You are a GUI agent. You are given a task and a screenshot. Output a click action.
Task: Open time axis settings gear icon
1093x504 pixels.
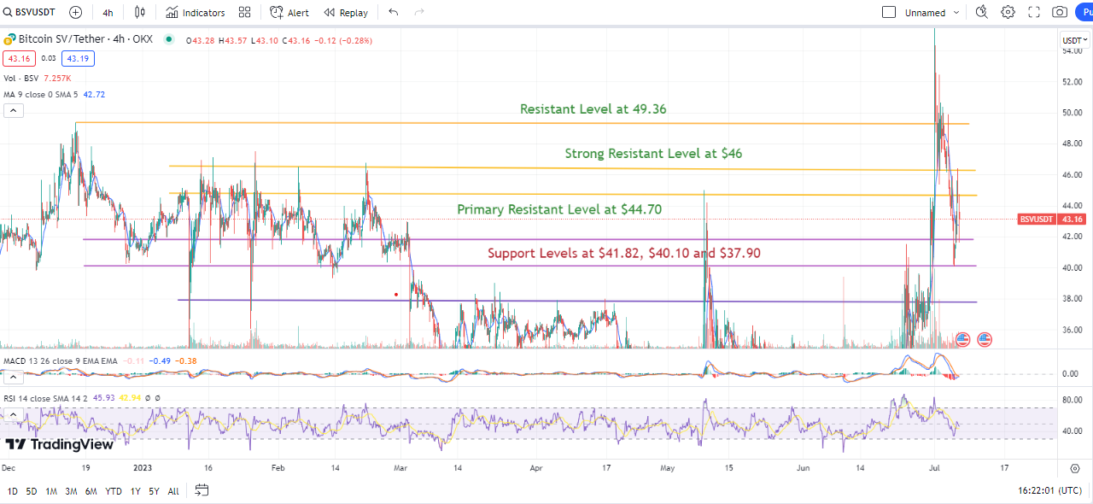[1074, 468]
